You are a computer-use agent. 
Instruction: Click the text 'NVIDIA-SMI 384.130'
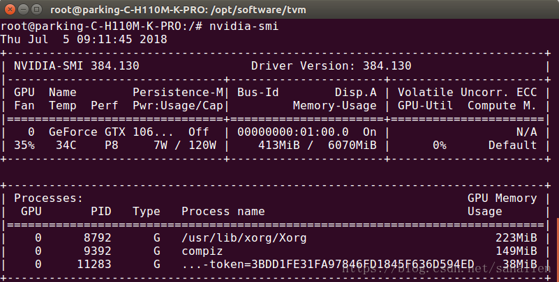point(76,65)
